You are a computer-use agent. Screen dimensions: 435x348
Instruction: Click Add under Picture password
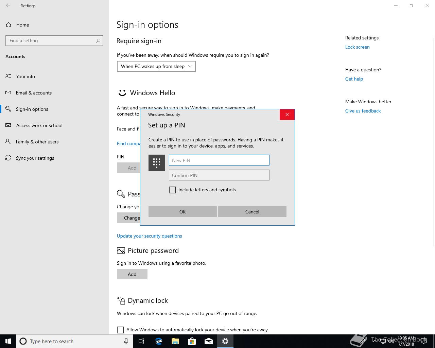coord(132,274)
